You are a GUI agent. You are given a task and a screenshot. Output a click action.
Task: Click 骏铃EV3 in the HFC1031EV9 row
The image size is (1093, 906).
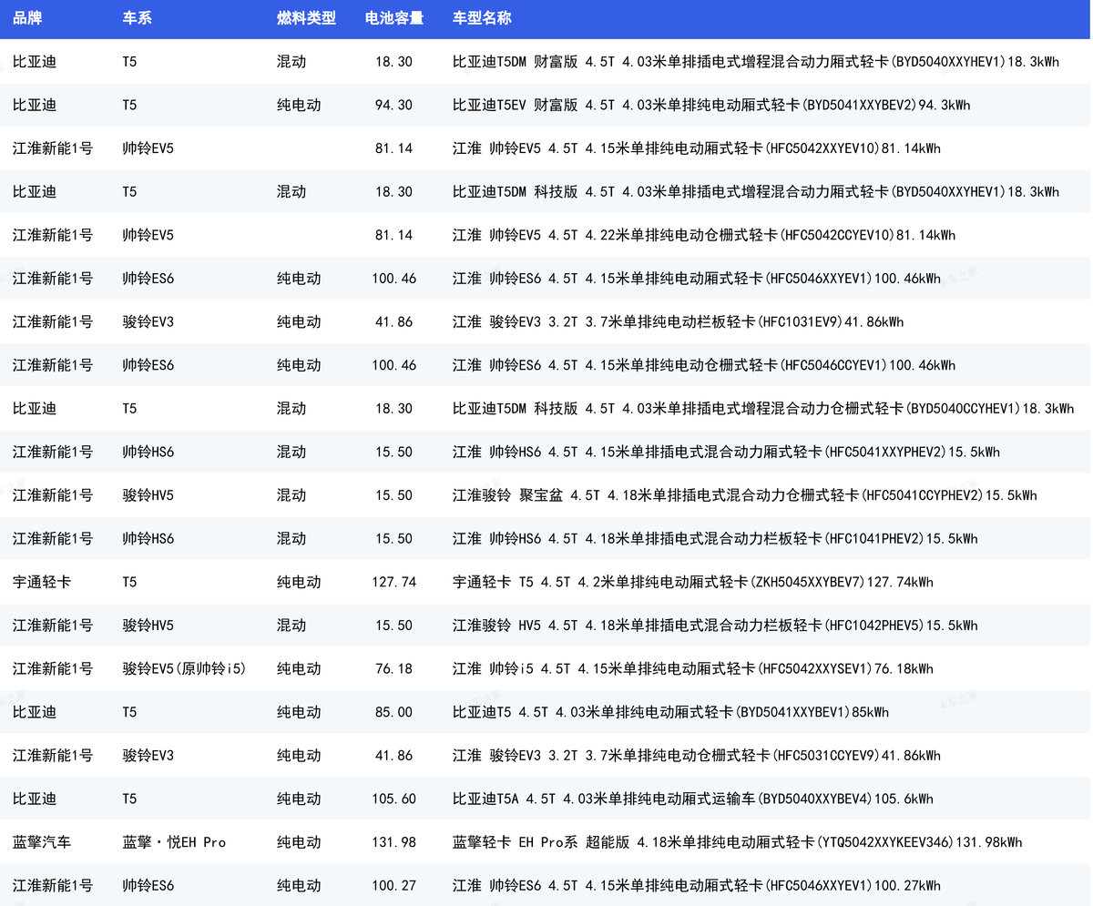[148, 321]
